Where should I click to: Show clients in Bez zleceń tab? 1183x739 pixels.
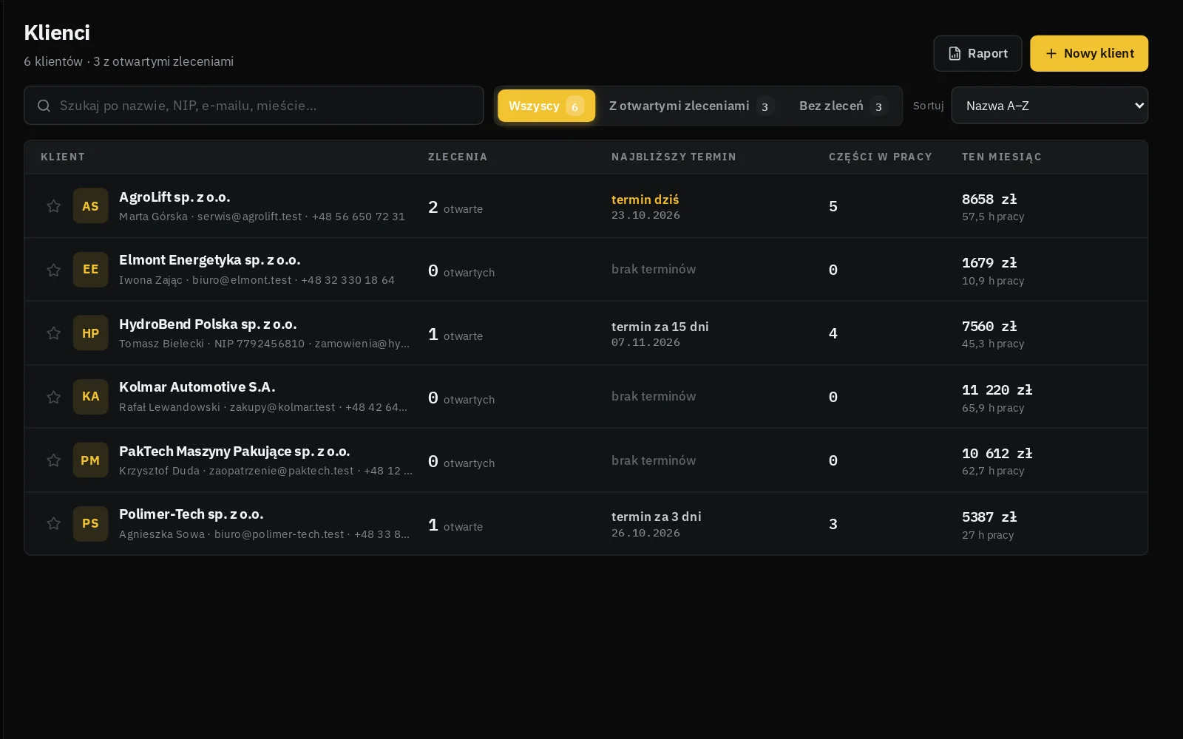843,106
